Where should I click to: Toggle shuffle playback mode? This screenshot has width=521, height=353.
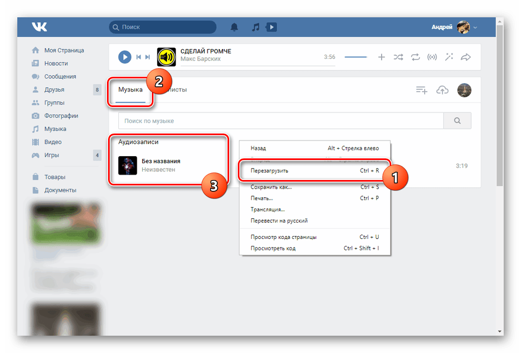click(398, 57)
